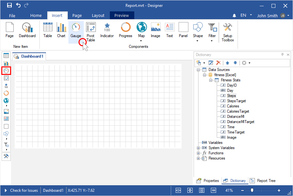The width and height of the screenshot is (293, 196).
Task: Click the Gauge component in the ribbon
Action: coord(76,31)
